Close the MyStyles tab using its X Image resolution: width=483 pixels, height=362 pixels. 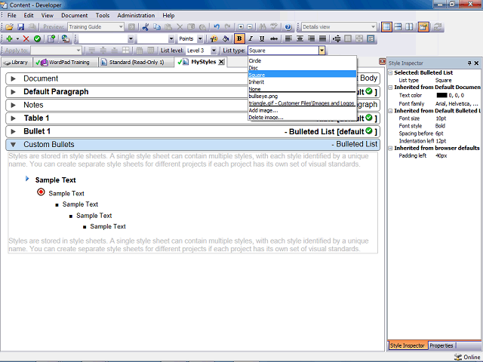coord(221,62)
